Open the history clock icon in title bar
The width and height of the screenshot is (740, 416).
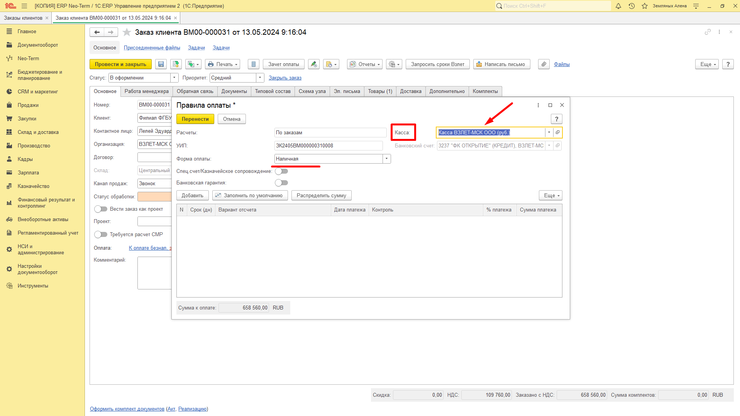(x=632, y=6)
